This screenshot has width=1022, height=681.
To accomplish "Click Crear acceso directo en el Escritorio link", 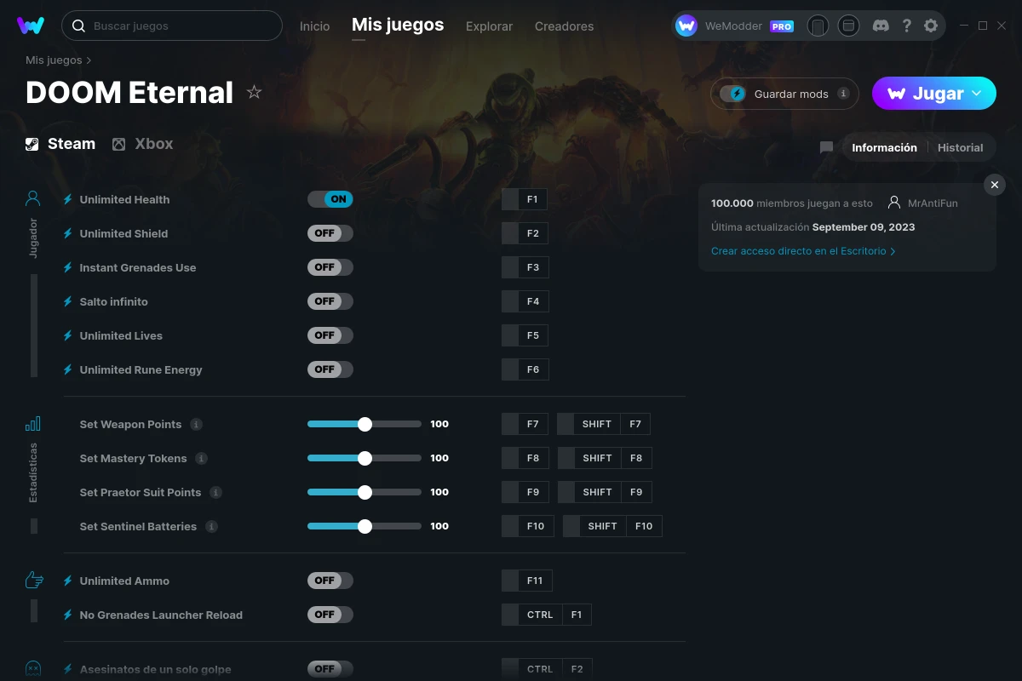I will coord(802,251).
